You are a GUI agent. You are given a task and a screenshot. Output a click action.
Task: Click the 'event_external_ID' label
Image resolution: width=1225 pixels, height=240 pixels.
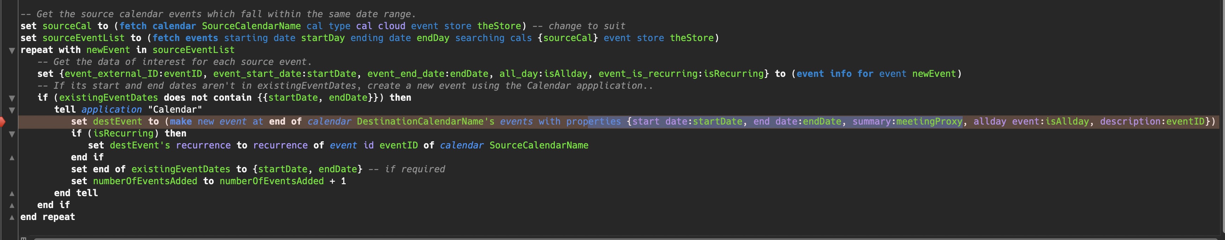tap(111, 74)
